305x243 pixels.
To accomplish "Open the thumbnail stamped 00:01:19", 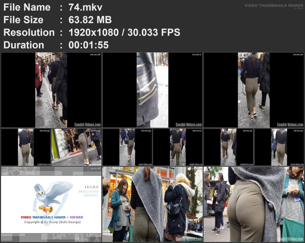I will click(x=279, y=147).
